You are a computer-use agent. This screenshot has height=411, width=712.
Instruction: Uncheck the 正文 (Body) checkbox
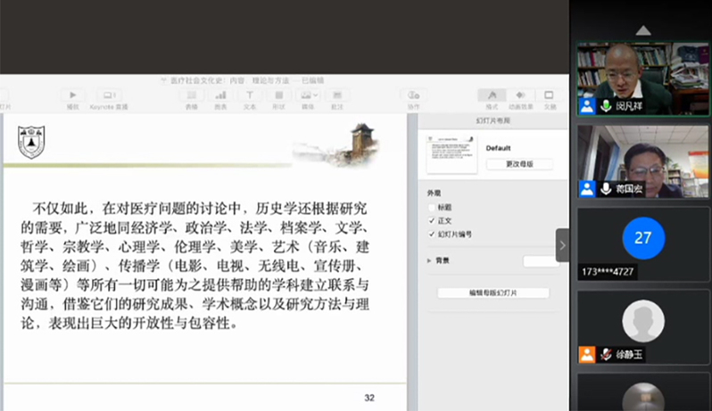(x=433, y=220)
